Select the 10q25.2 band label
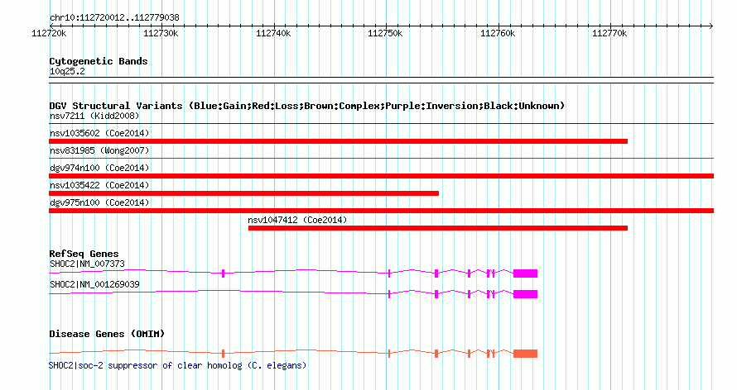This screenshot has height=390, width=737. click(67, 71)
